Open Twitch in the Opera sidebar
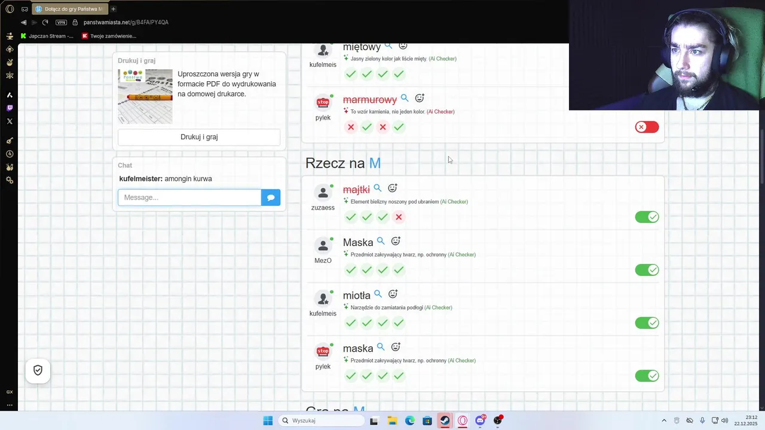Viewport: 765px width, 430px height. pyautogui.click(x=10, y=108)
